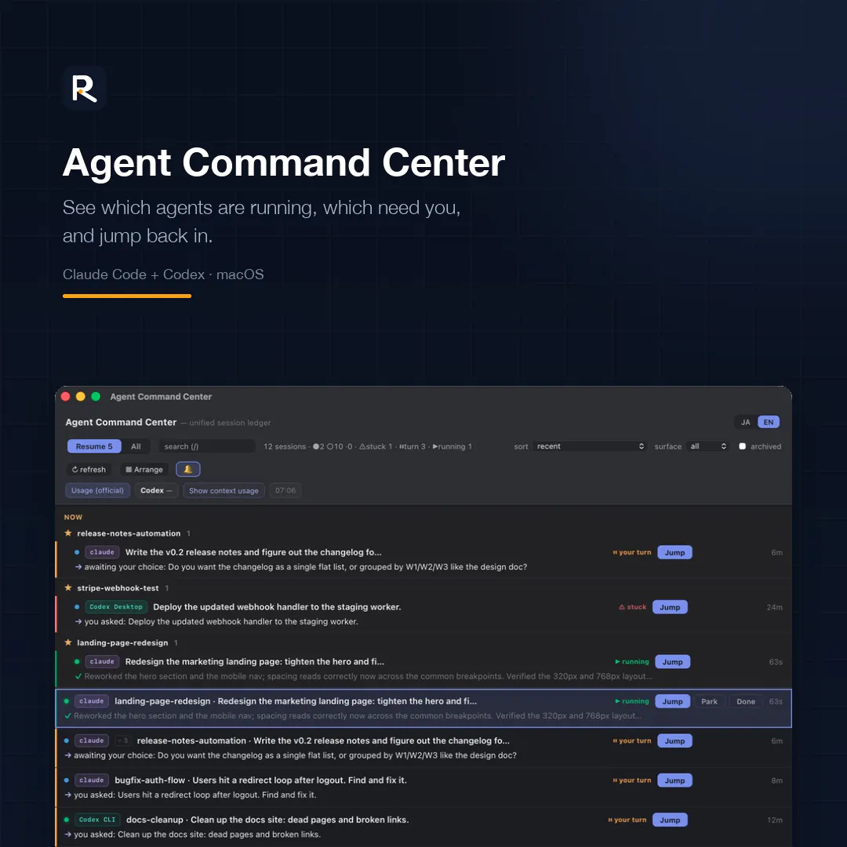Click Jump in the row with the 3 badge

coord(674,741)
